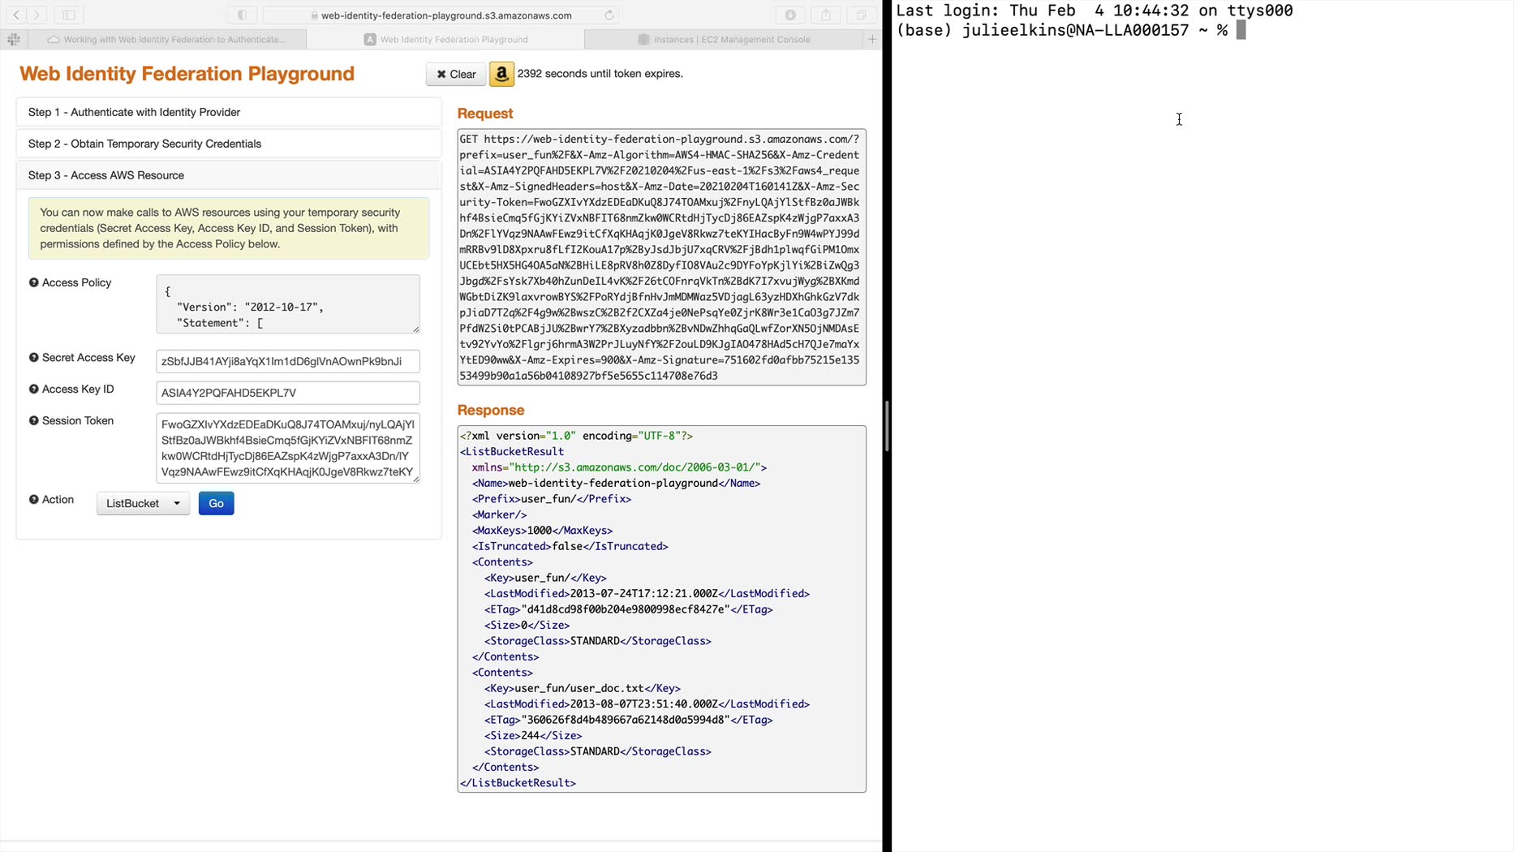The image size is (1514, 852).
Task: Go back in Safari history
Action: (x=16, y=15)
